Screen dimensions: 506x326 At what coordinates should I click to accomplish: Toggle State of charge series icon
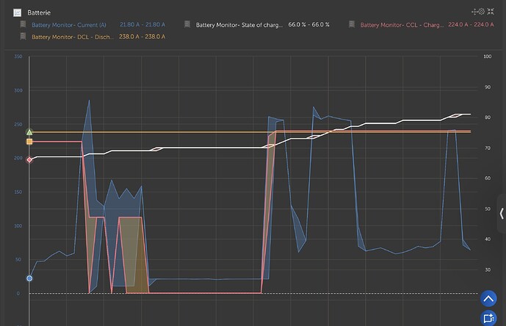point(187,24)
